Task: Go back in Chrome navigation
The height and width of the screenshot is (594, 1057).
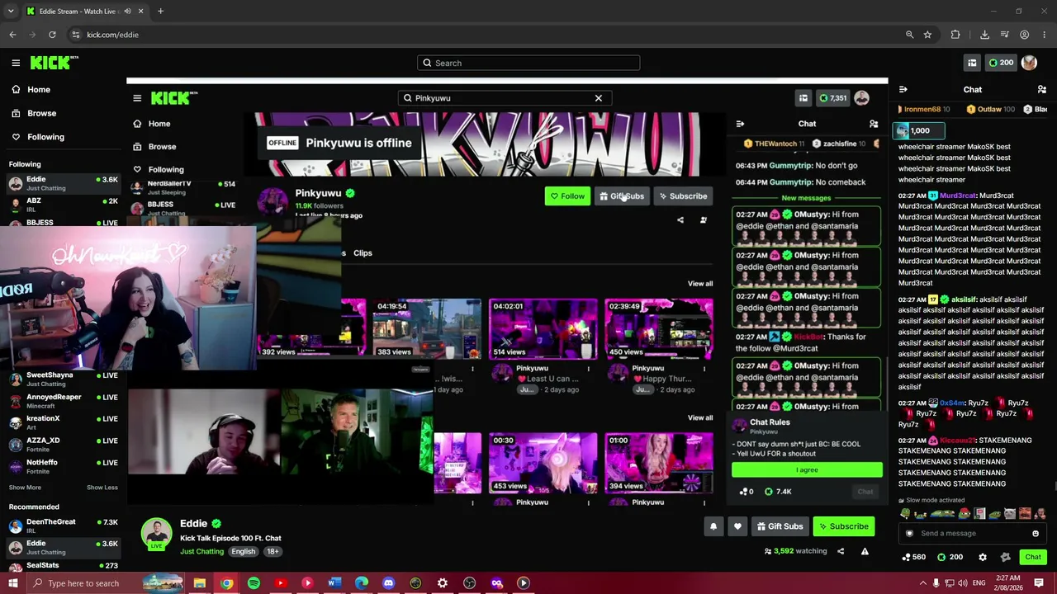Action: (x=12, y=35)
